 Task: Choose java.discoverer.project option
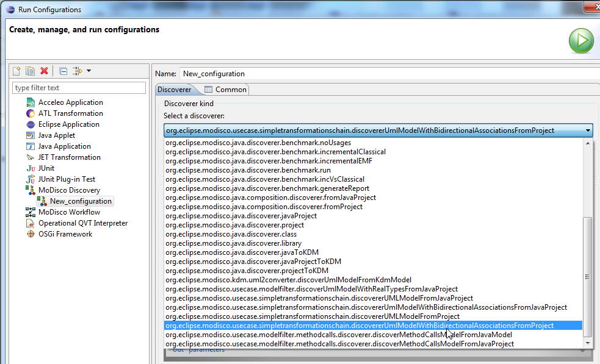point(373,226)
